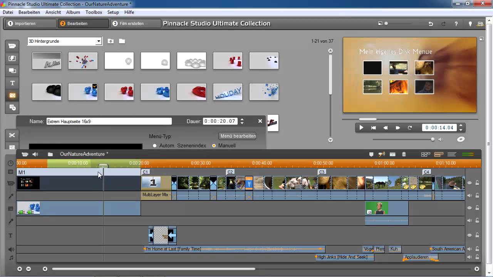Screen dimensions: 493x277
Task: Switch to the Importieren tab
Action: point(31,23)
